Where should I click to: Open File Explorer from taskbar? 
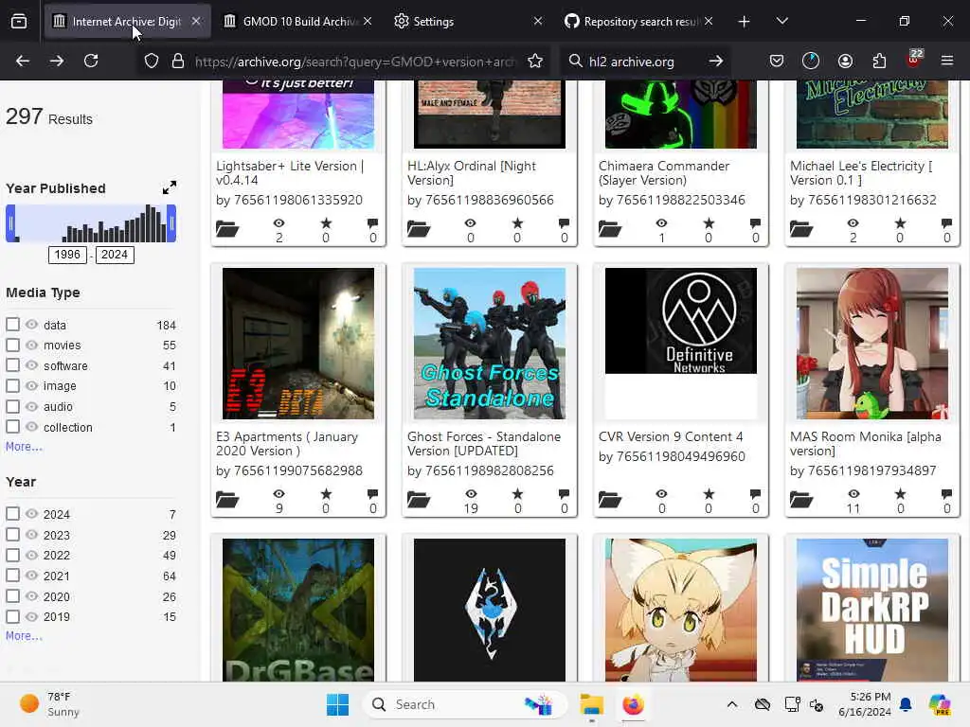[591, 704]
